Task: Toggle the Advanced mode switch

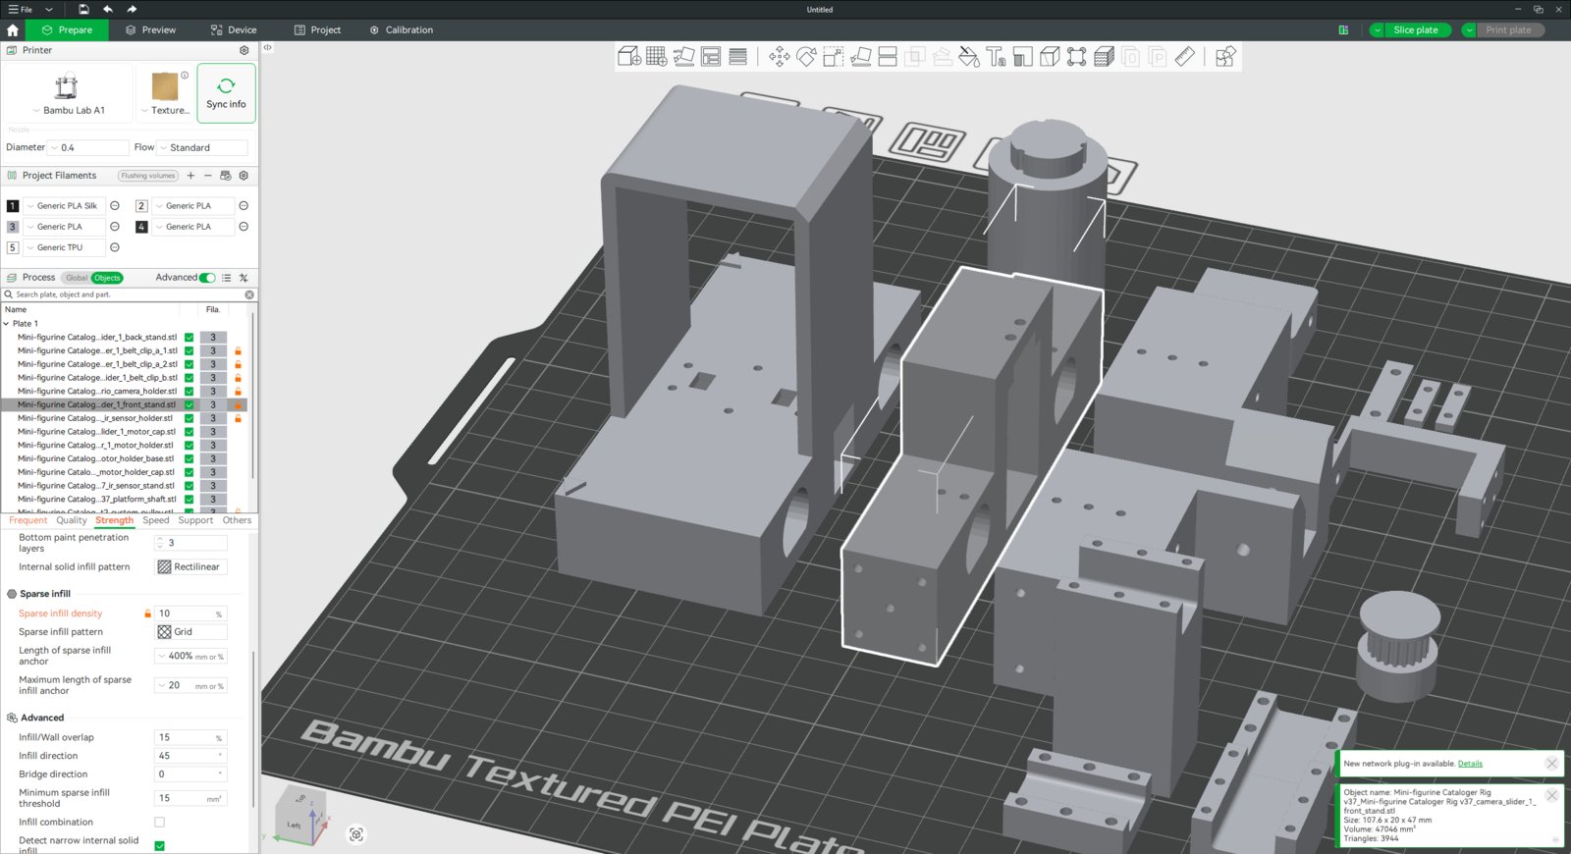Action: coord(208,278)
